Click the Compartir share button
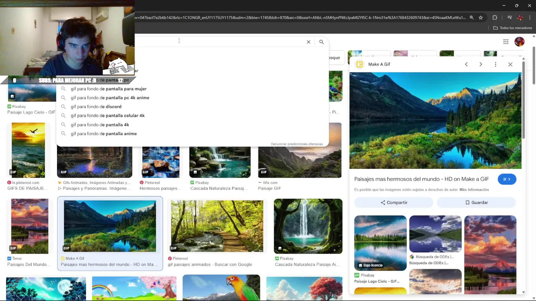The image size is (536, 301). [x=394, y=202]
